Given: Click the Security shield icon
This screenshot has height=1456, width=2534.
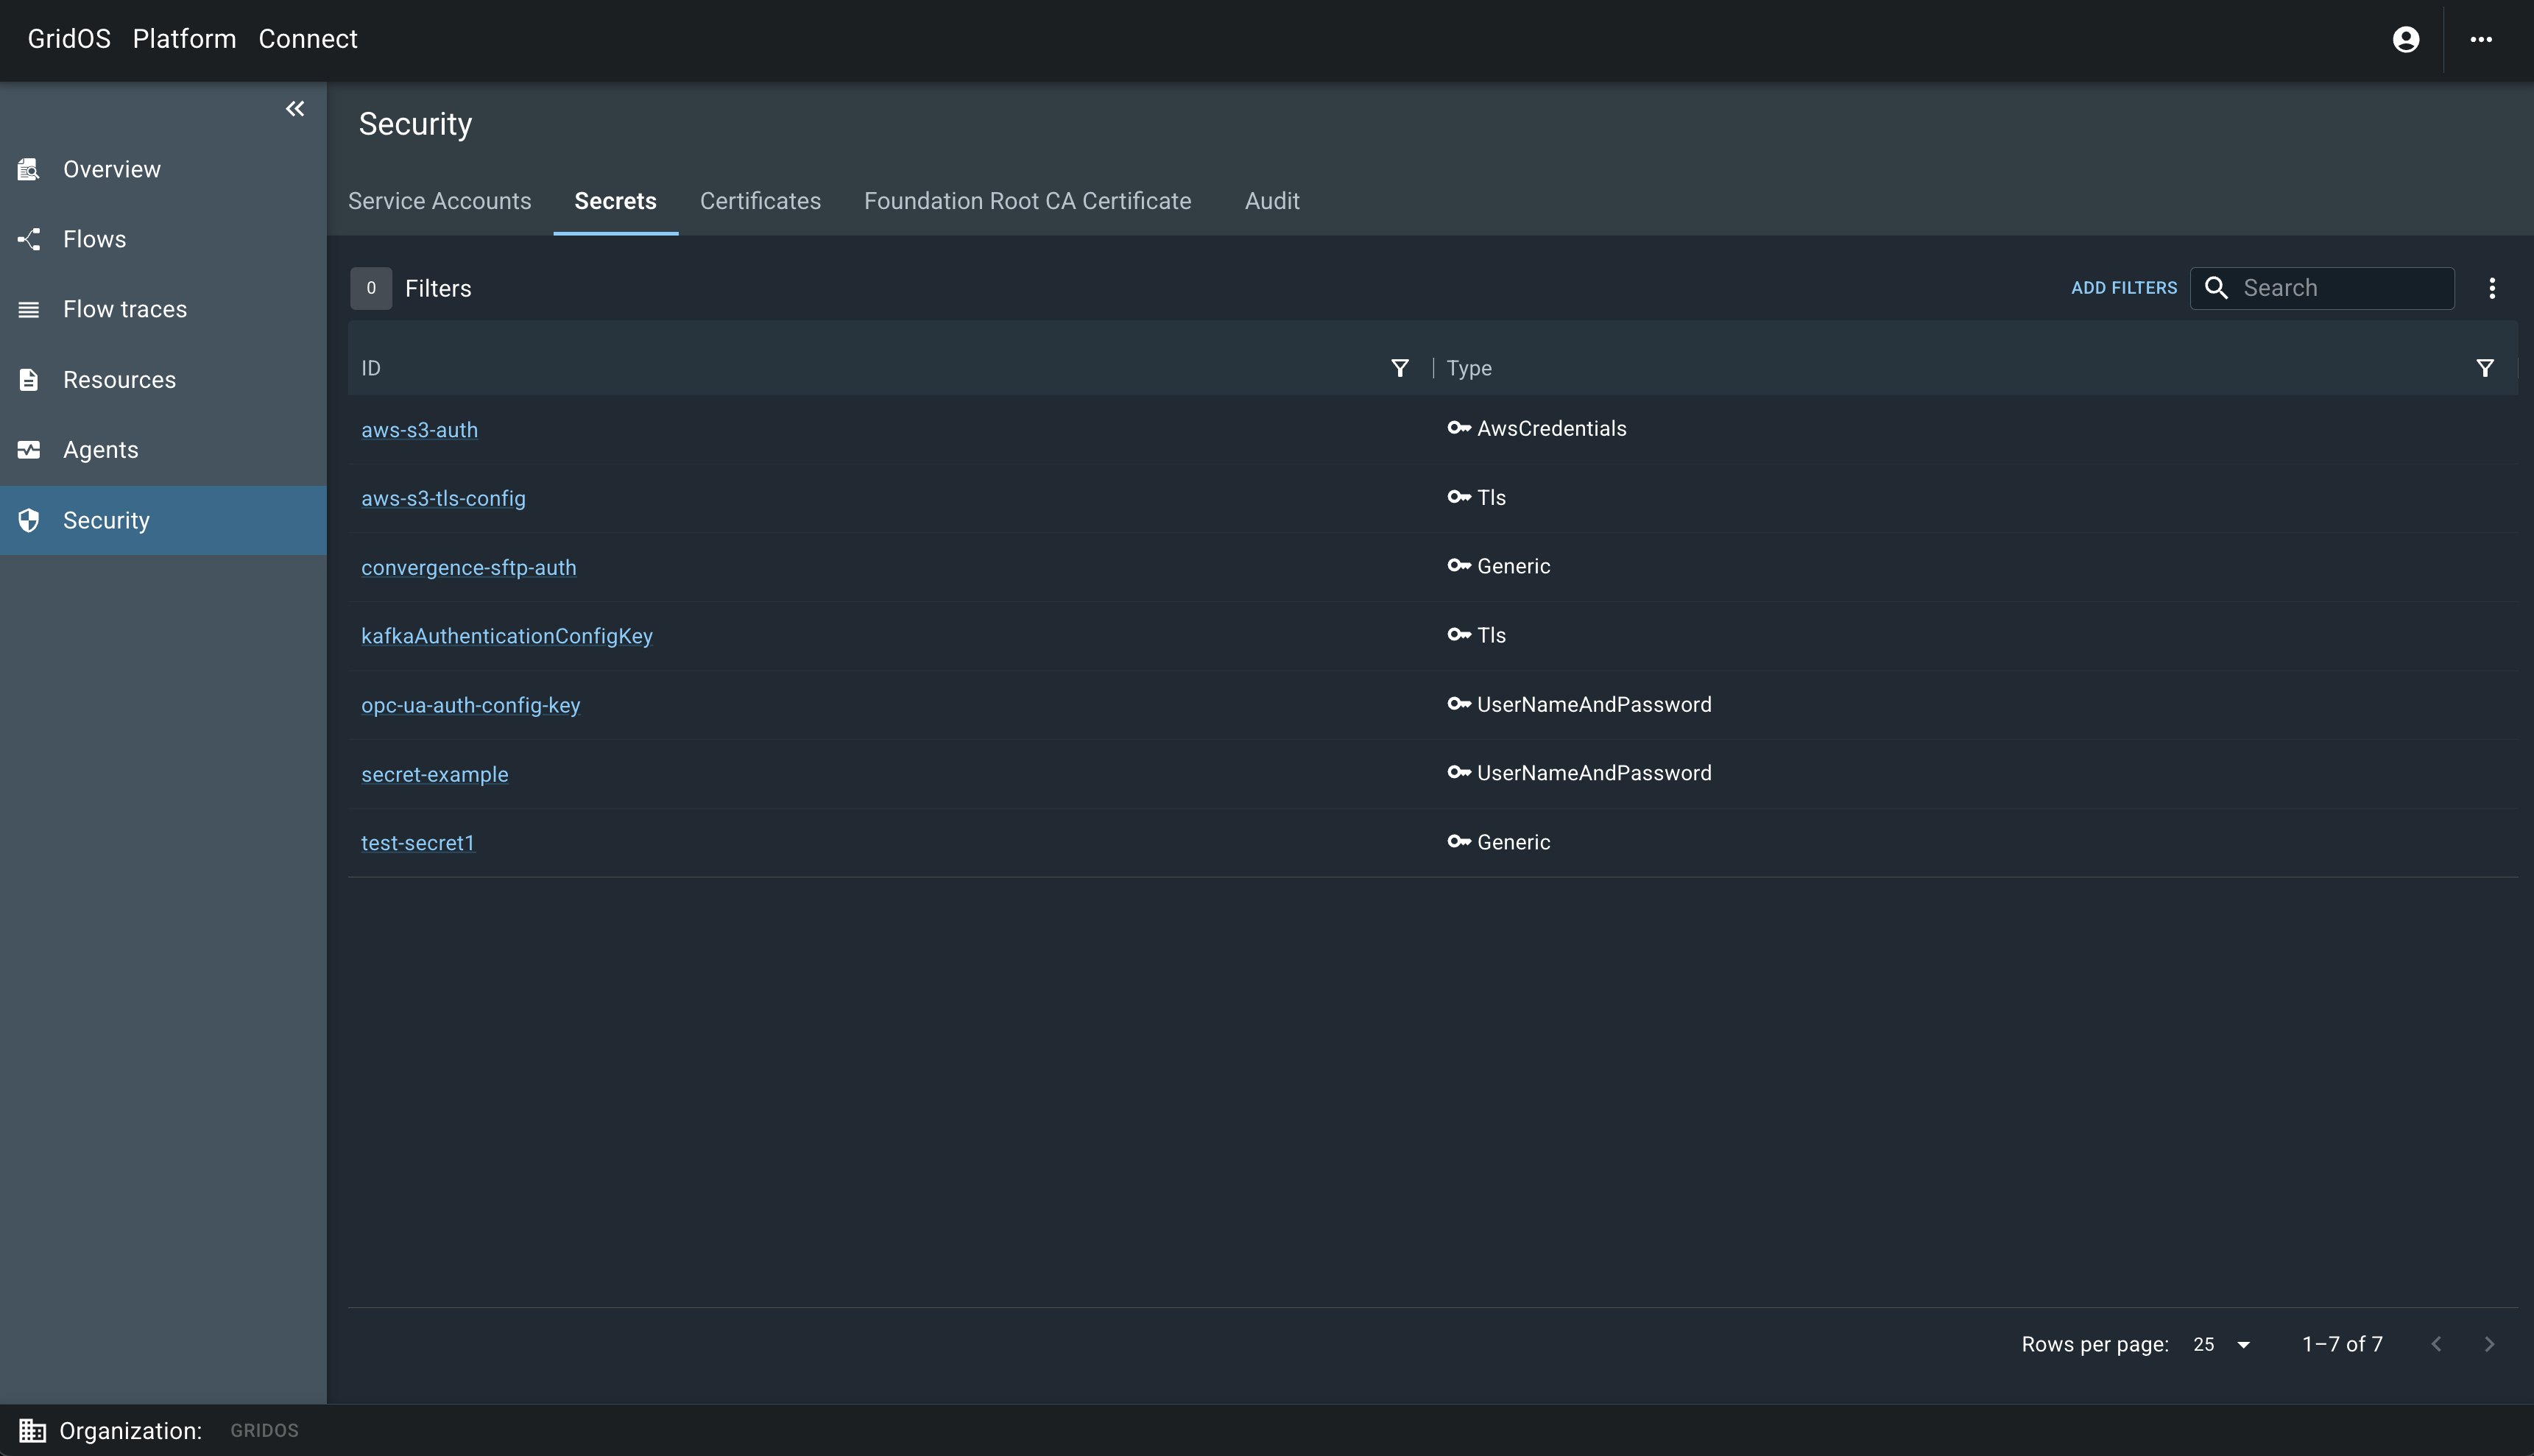Looking at the screenshot, I should pyautogui.click(x=29, y=520).
